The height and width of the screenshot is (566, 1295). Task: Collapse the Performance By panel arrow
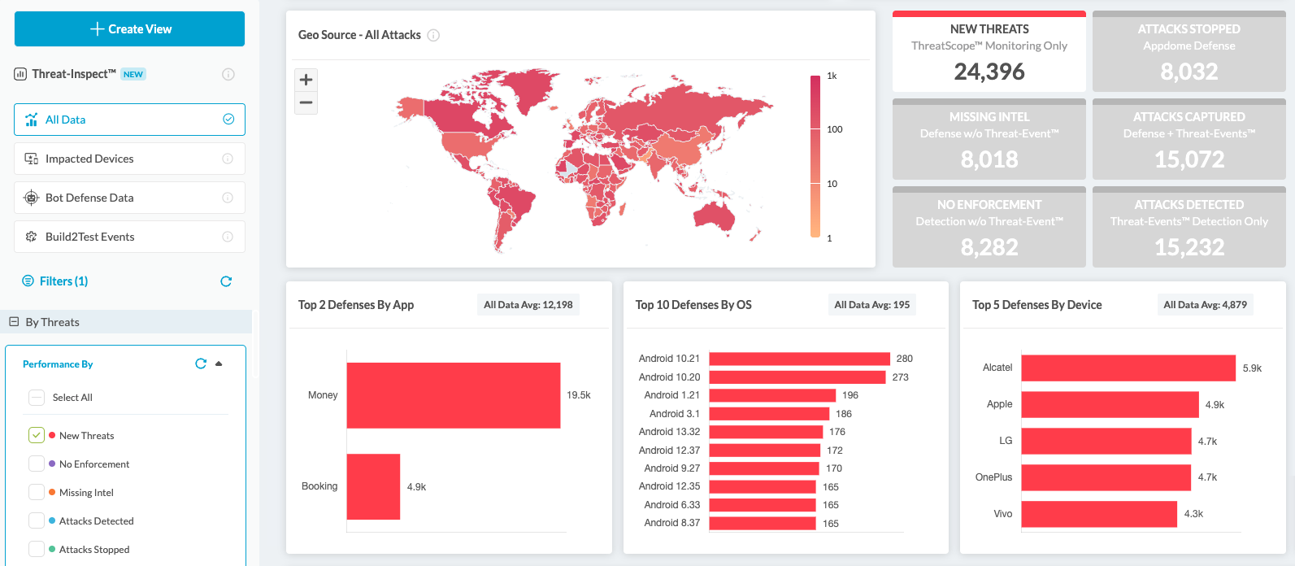(219, 364)
